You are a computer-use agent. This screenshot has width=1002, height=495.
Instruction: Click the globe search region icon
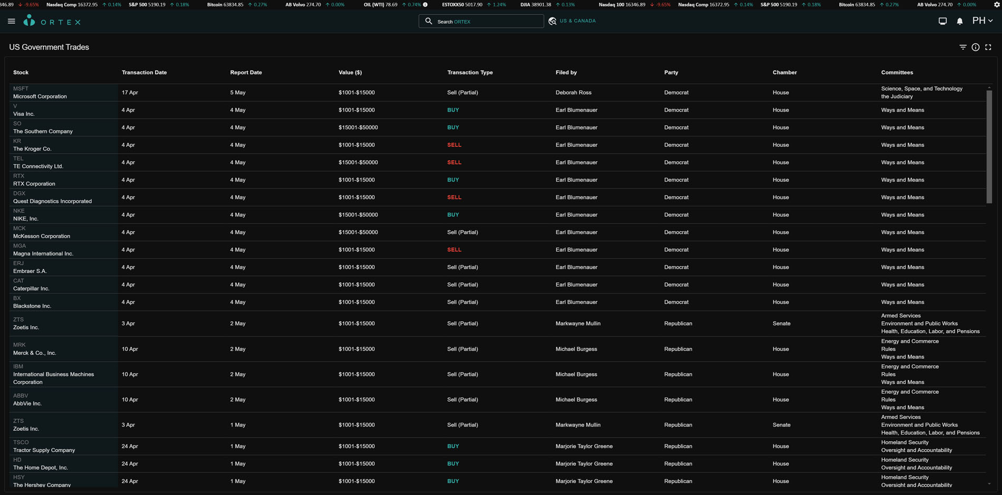[x=552, y=21]
